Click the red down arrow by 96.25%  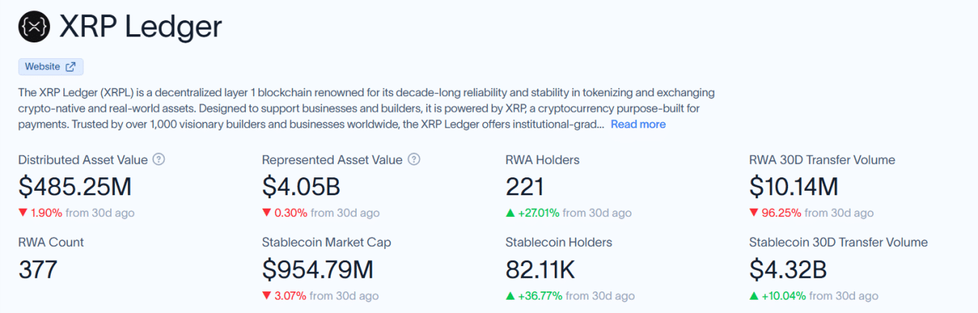754,213
